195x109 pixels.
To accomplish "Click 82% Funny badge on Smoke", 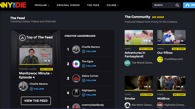I will pos(147,95).
